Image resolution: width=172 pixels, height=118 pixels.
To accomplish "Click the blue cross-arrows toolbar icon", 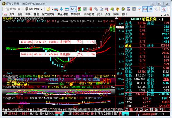I will click(61, 9).
